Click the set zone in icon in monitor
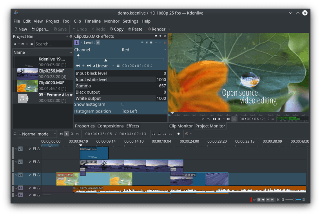This screenshot has height=216, width=321. click(203, 119)
